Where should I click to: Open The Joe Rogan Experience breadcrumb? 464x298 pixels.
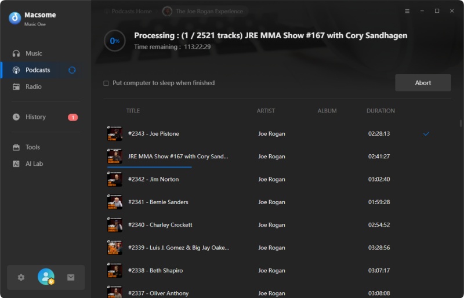(x=209, y=12)
